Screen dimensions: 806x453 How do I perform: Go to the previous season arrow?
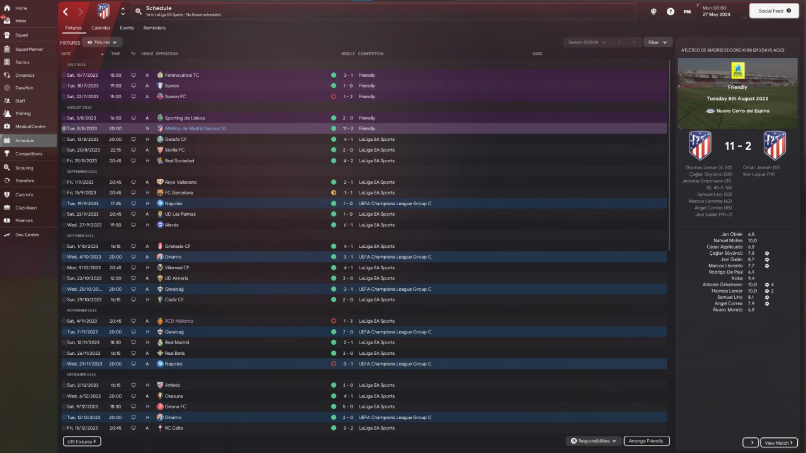(x=619, y=42)
